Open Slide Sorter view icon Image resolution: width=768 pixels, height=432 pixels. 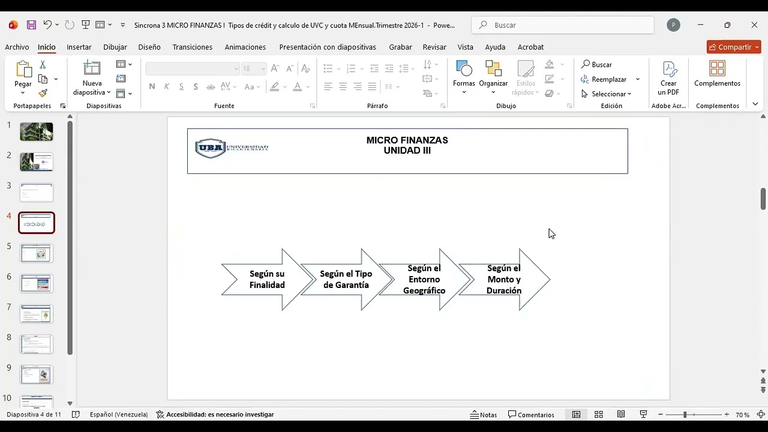598,415
